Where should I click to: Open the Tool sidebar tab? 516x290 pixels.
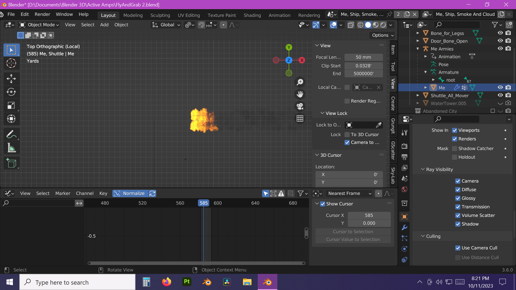(x=393, y=67)
